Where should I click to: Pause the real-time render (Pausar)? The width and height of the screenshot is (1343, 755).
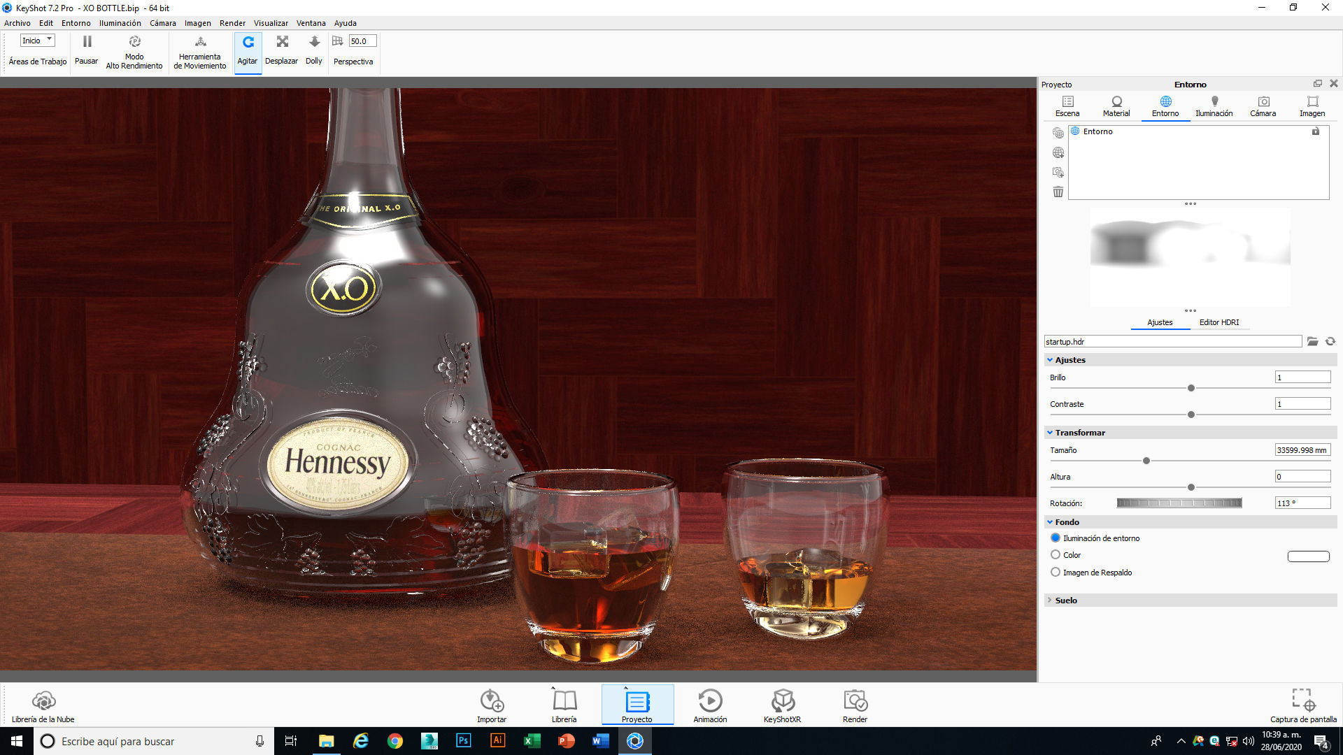87,51
